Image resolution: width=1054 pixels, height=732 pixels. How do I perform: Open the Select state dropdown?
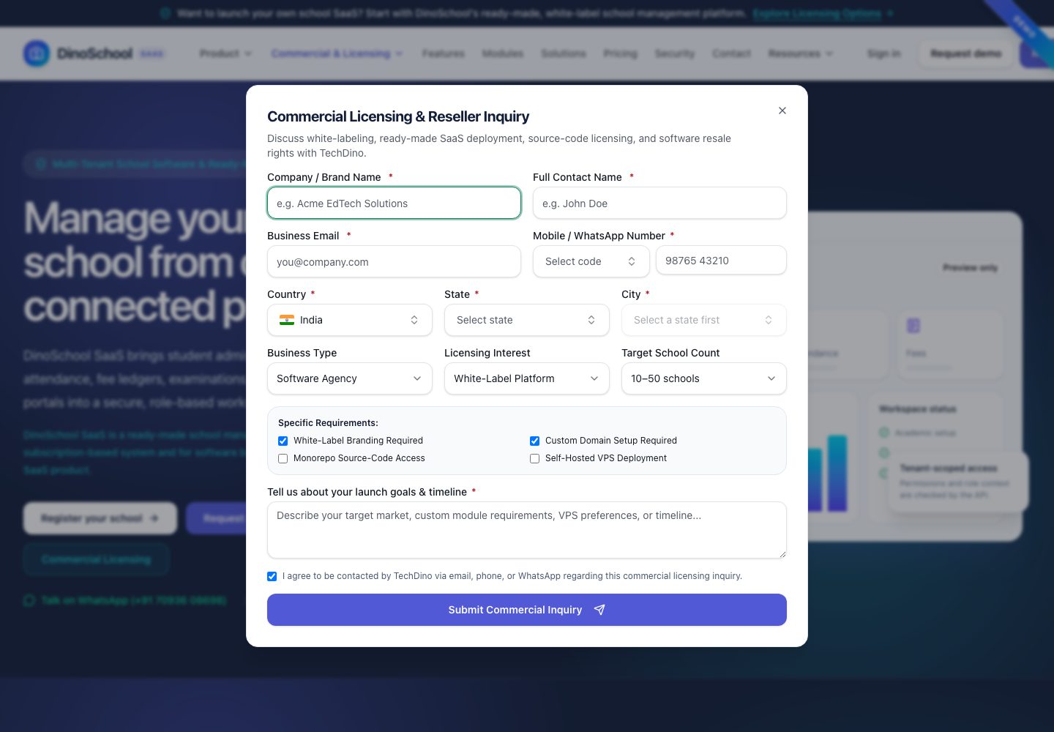[527, 320]
